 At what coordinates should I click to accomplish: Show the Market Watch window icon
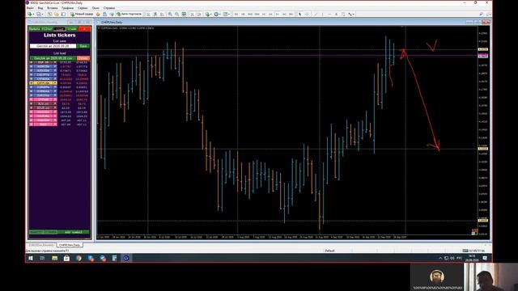coord(49,15)
